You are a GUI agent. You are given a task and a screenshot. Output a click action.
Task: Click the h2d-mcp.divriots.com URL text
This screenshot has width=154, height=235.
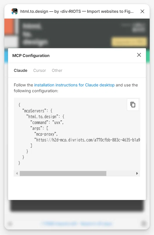point(87,140)
